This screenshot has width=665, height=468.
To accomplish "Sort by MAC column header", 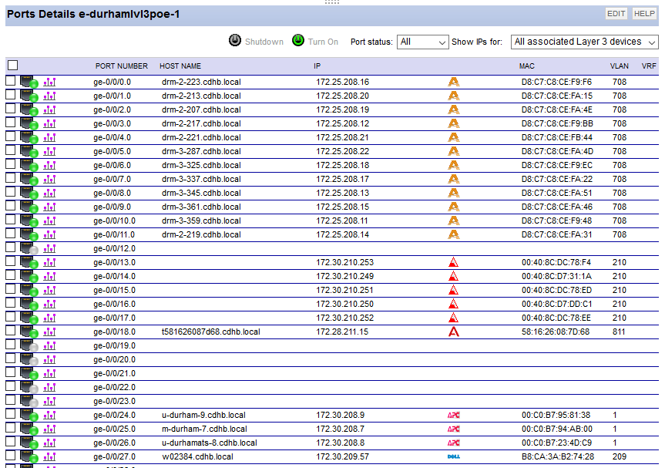I will point(527,66).
